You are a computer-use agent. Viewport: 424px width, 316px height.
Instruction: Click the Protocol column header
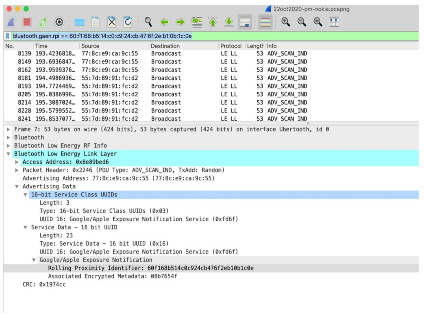pos(231,46)
